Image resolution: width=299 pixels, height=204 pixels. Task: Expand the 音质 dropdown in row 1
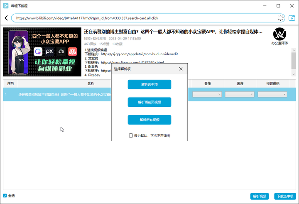click(207, 94)
